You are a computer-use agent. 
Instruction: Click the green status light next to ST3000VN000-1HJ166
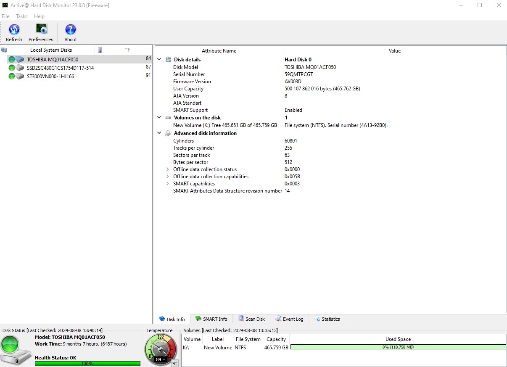pos(12,76)
